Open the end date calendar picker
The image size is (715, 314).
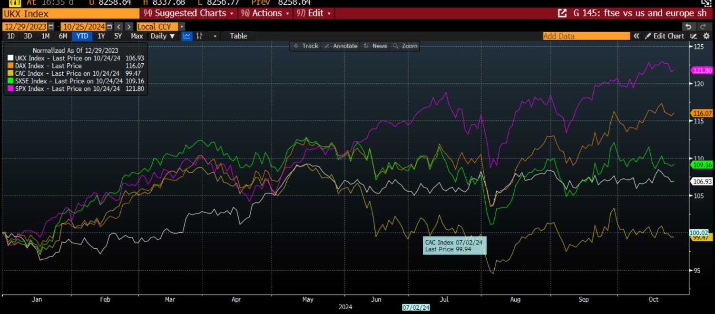click(109, 27)
